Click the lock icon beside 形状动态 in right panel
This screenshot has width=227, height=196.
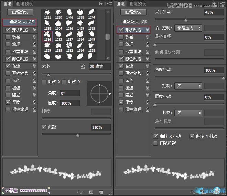coord(147,30)
